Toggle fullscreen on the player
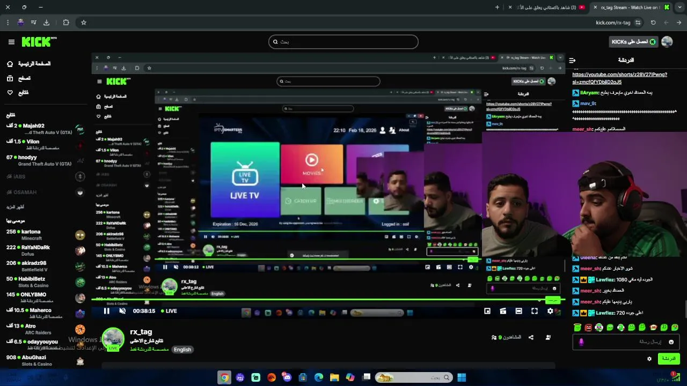The height and width of the screenshot is (386, 687). pyautogui.click(x=535, y=311)
